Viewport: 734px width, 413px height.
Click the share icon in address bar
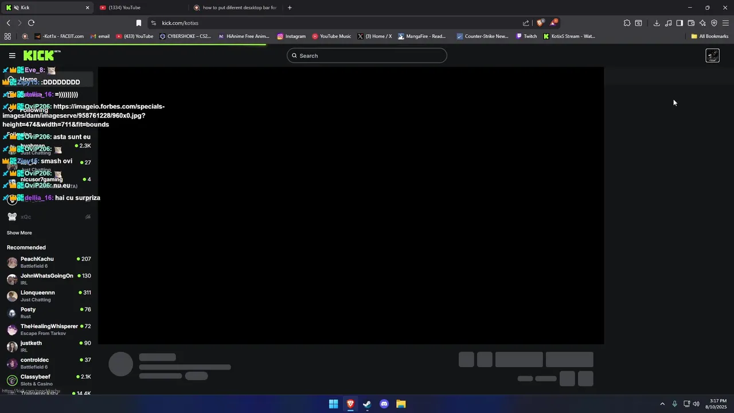526,23
